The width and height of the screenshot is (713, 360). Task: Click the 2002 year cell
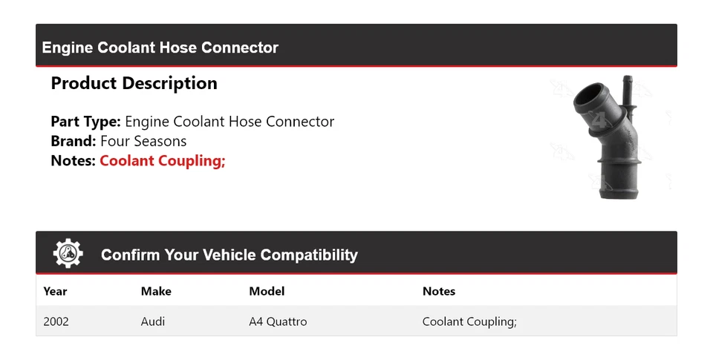tap(56, 321)
